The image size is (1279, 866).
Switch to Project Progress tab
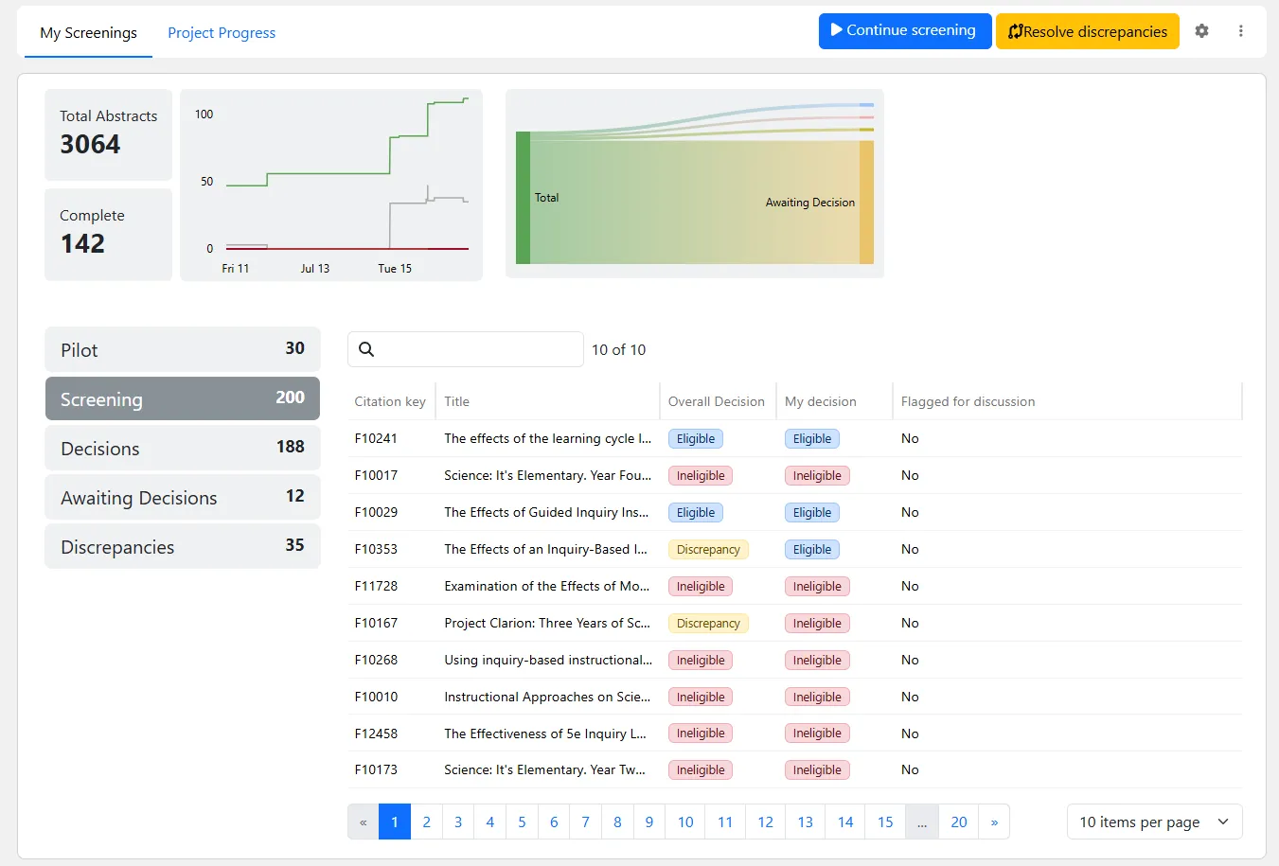[x=222, y=33]
